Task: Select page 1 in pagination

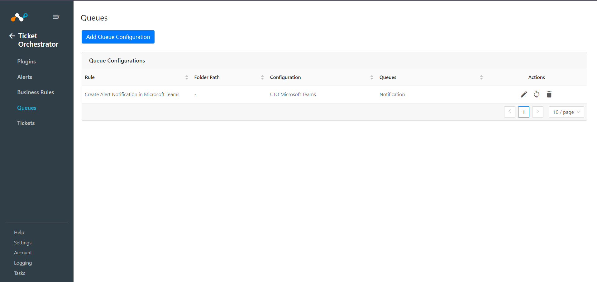Action: (x=524, y=112)
